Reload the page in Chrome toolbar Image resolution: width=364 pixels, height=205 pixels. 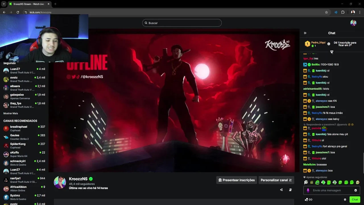pyautogui.click(x=18, y=12)
